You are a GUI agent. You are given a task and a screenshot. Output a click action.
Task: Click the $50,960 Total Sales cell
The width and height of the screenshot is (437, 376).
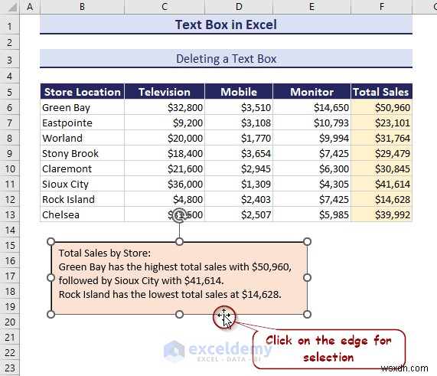pos(382,107)
